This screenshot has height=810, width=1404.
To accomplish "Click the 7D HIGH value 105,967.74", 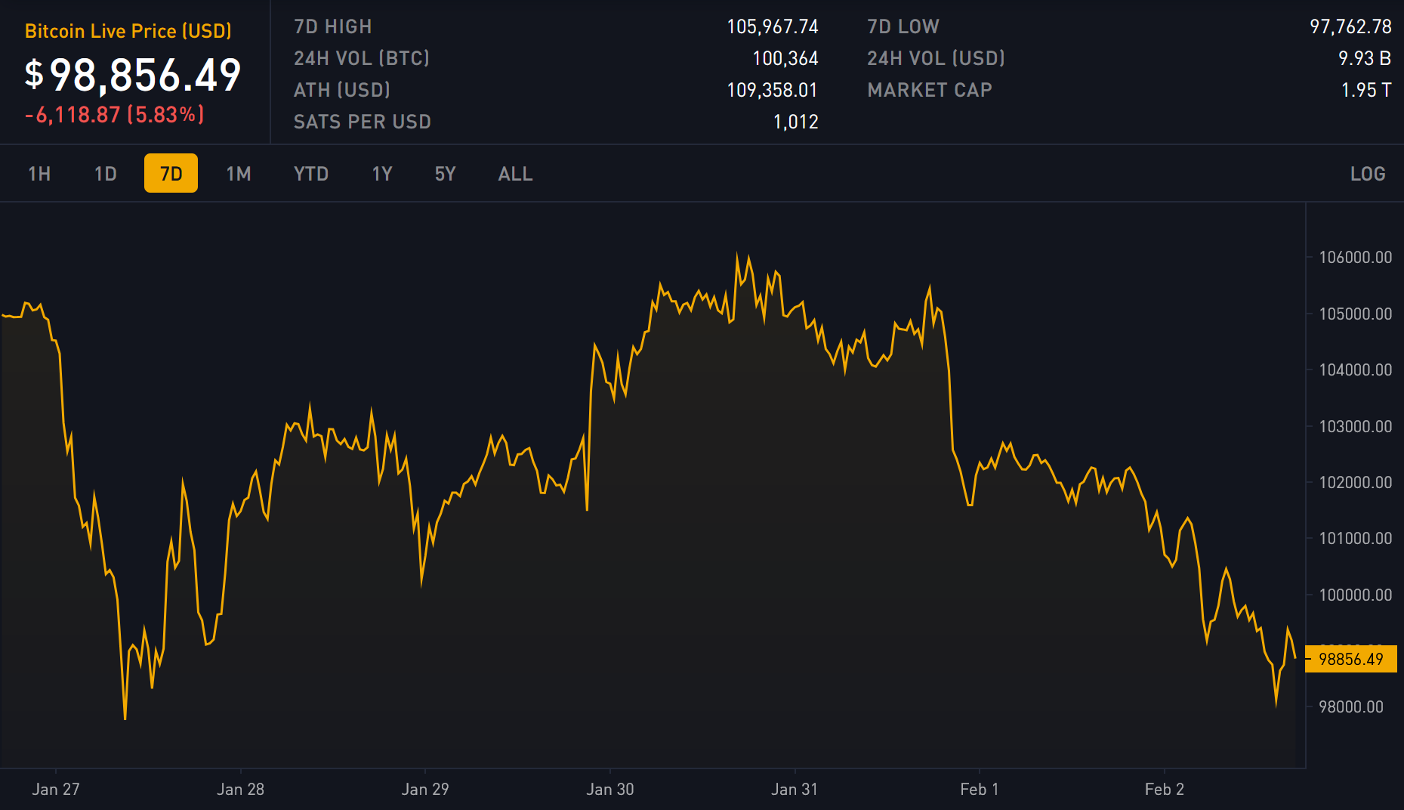I will click(x=772, y=26).
